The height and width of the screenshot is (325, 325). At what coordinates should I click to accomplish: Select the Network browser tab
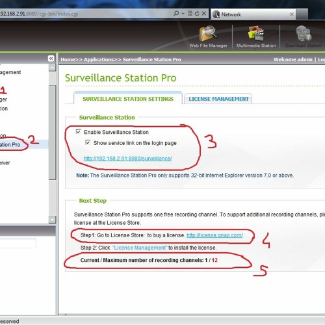click(x=253, y=14)
